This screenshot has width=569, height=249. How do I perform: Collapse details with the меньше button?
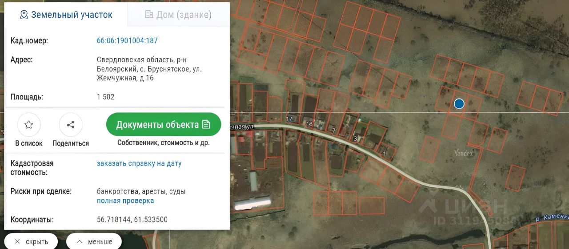(94, 241)
